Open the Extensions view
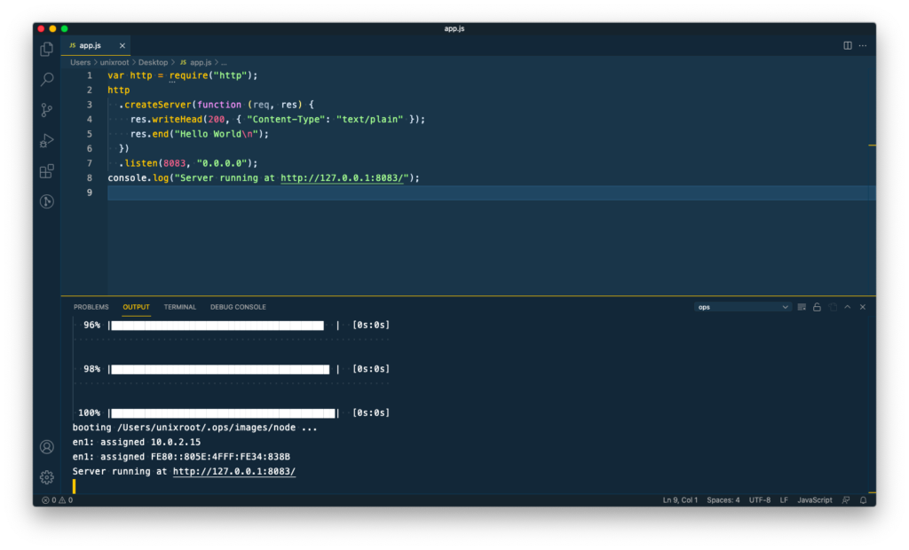 [x=47, y=171]
